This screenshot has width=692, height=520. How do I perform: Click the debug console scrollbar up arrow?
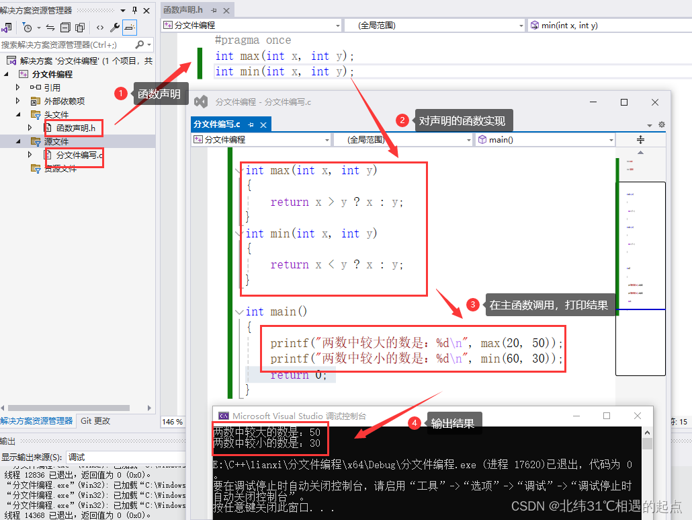(647, 433)
